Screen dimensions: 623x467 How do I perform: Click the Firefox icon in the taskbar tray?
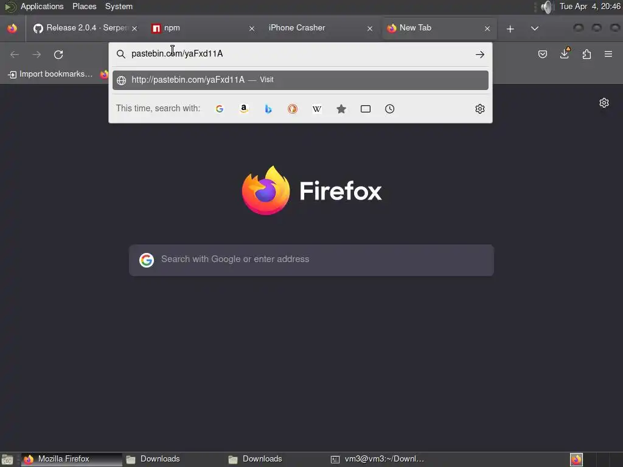coord(576,460)
